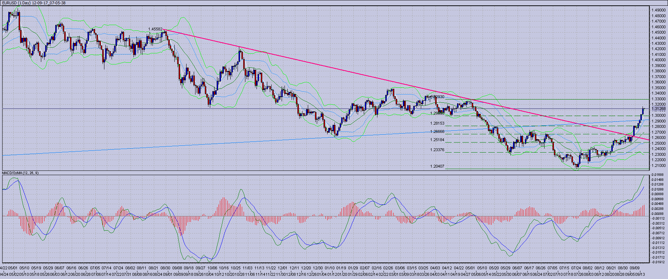Image resolution: width=668 pixels, height=279 pixels.
Task: Click the current price marker 1.31268
Action: click(x=659, y=109)
